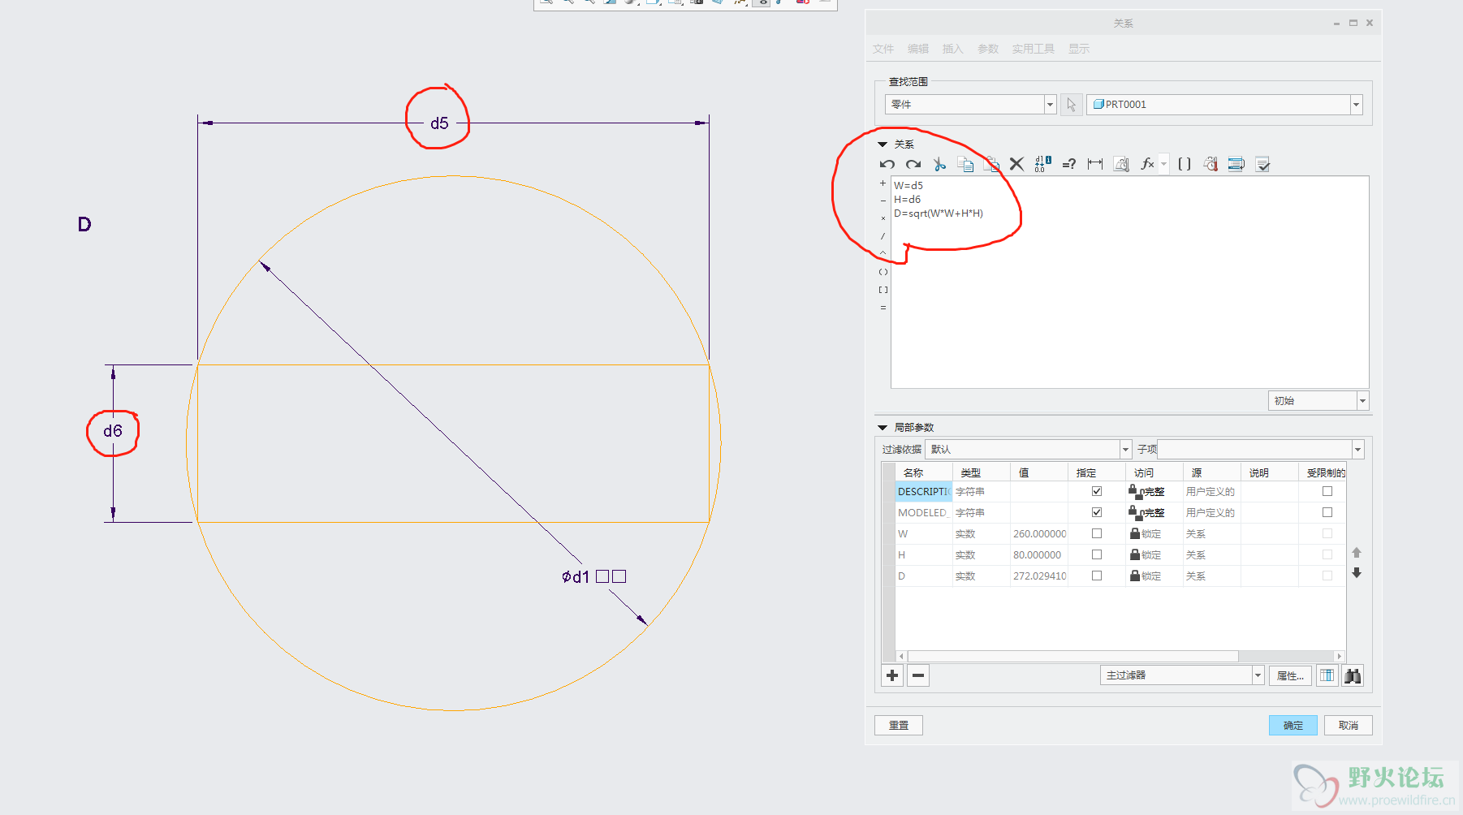The height and width of the screenshot is (815, 1463).
Task: Insert caret exponent operator
Action: point(883,254)
